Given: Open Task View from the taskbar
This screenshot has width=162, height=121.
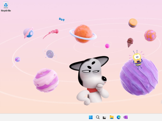Looking at the screenshot, I should (x=105, y=117).
